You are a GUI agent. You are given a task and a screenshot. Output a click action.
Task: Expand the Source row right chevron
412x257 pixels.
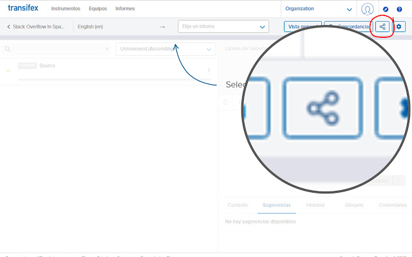tap(209, 70)
